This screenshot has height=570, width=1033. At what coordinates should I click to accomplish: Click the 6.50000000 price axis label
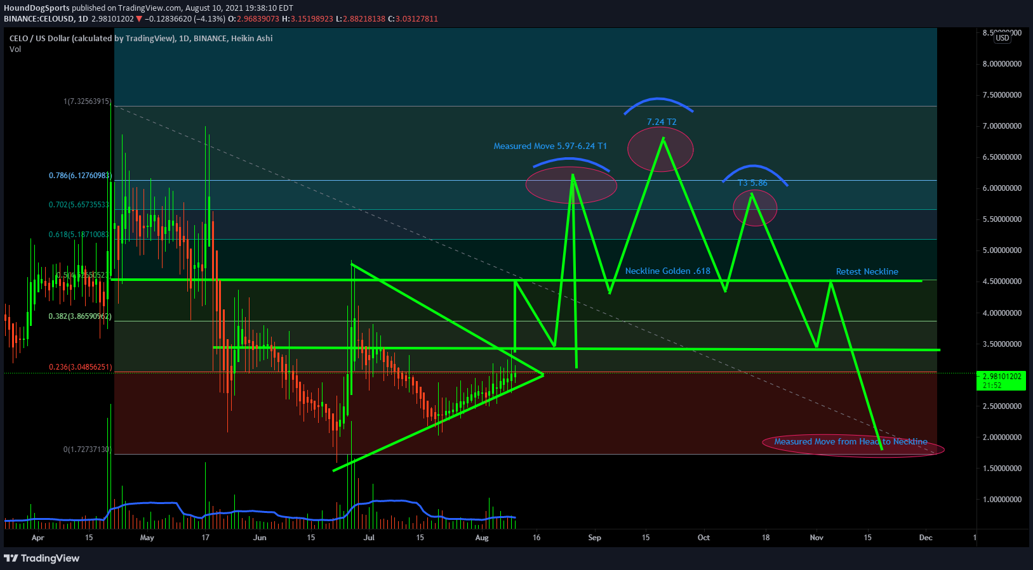pos(1002,157)
